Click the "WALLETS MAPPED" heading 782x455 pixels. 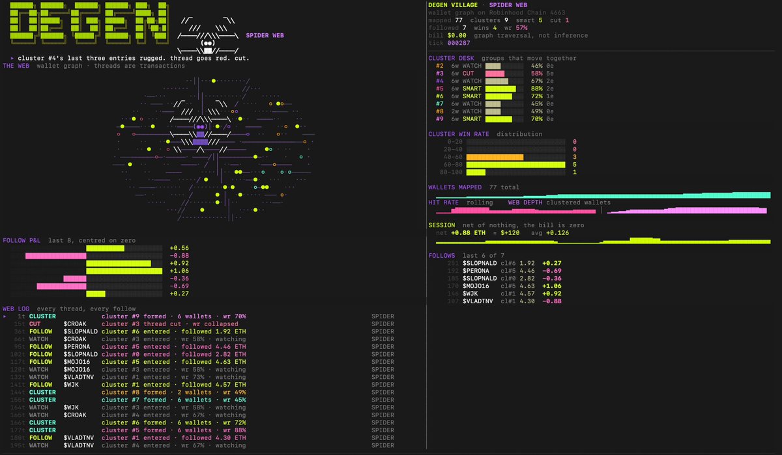(x=454, y=187)
